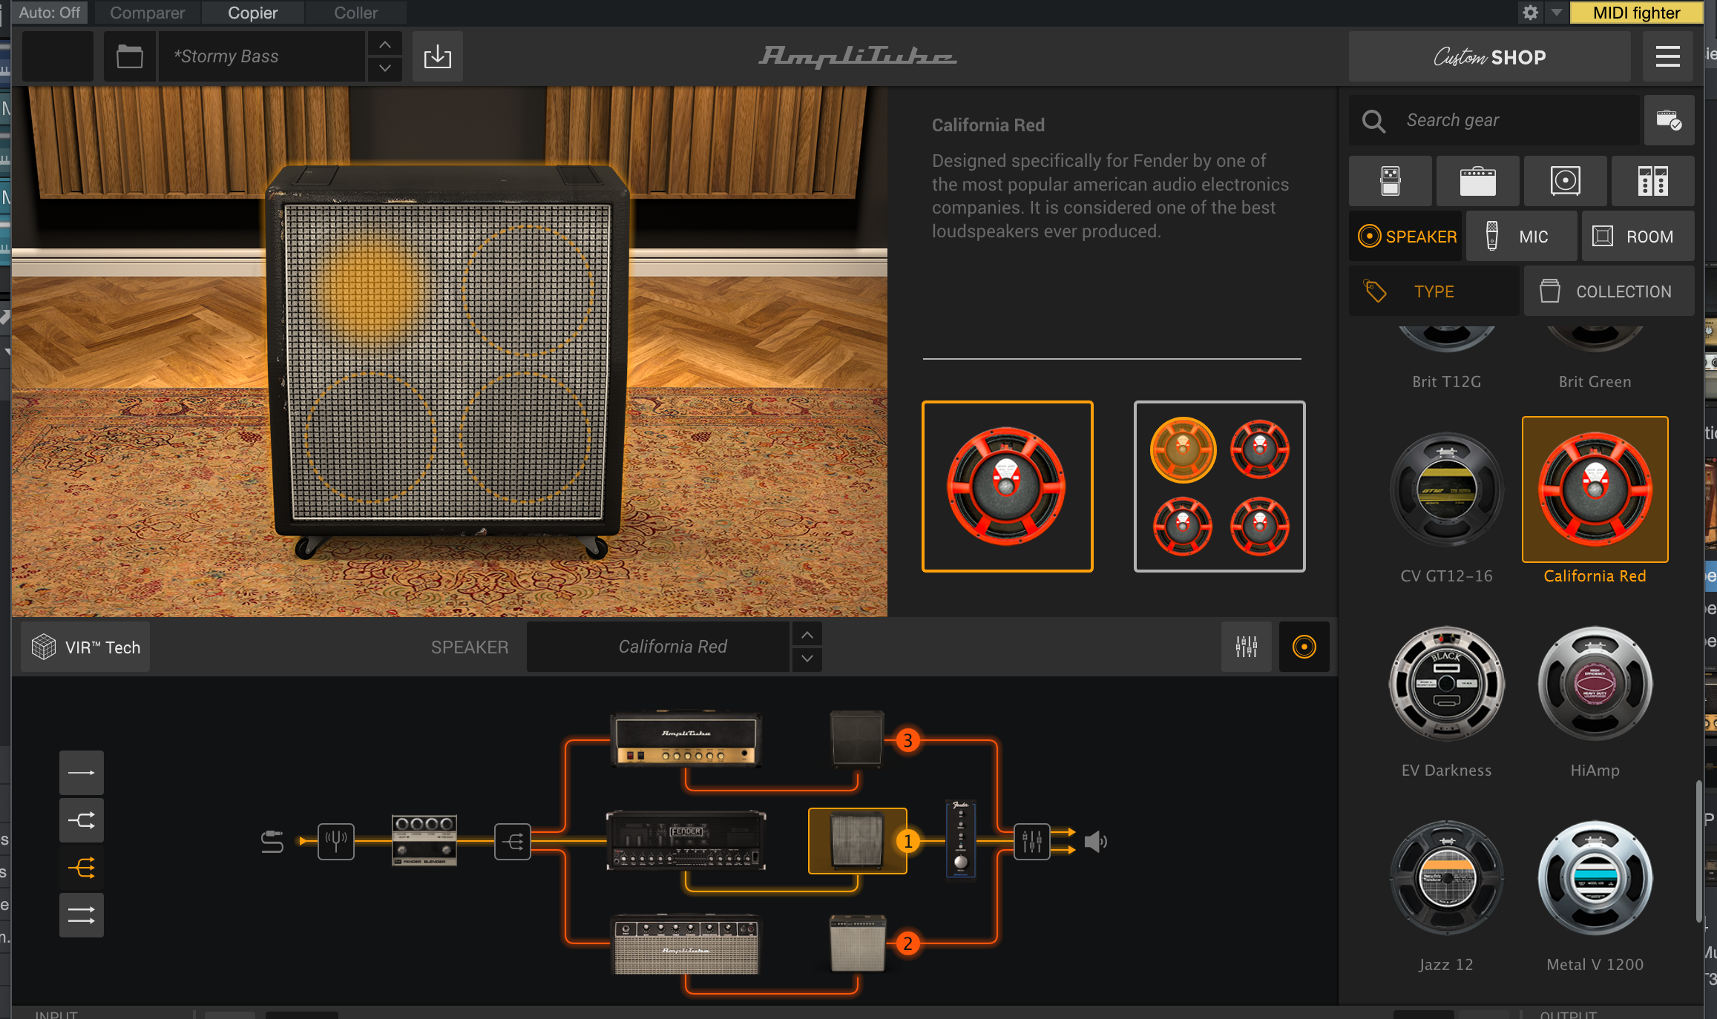This screenshot has height=1019, width=1717.
Task: Click the save preset download icon
Action: point(437,56)
